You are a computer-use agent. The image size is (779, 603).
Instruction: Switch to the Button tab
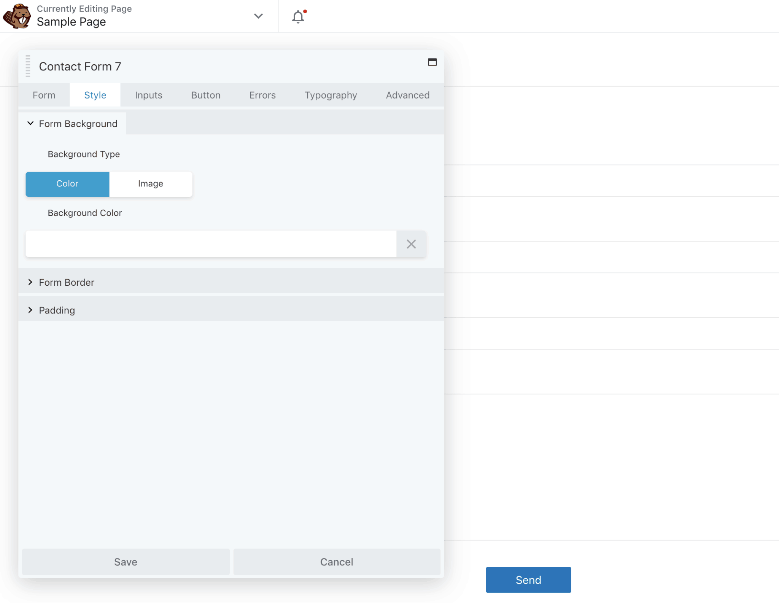(205, 95)
